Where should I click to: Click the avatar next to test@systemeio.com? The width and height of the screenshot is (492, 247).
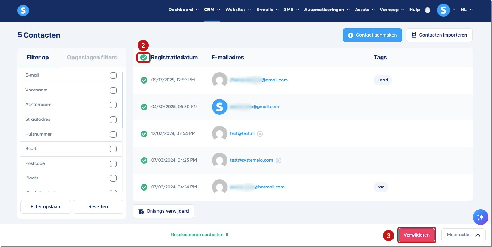point(219,161)
